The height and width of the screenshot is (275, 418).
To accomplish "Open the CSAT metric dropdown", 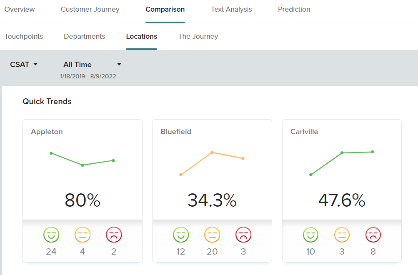I will pyautogui.click(x=24, y=64).
